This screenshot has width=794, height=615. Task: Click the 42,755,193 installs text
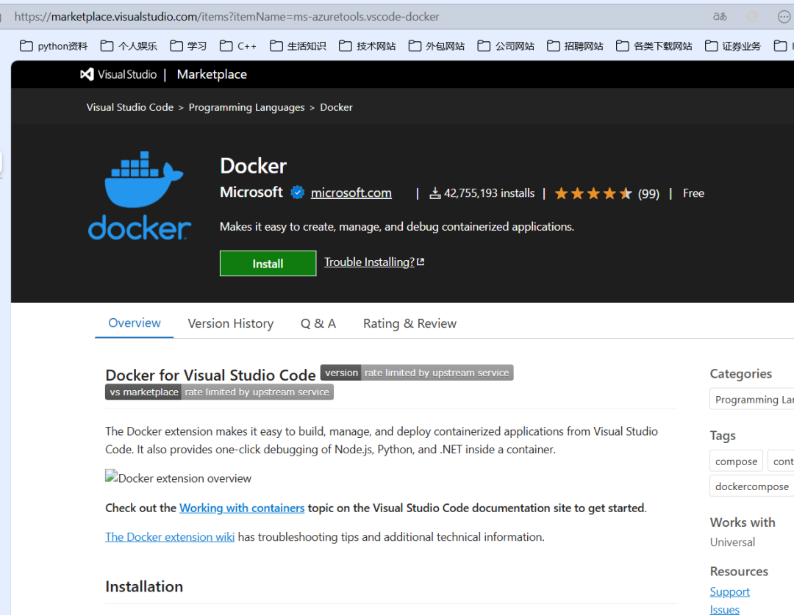click(489, 193)
